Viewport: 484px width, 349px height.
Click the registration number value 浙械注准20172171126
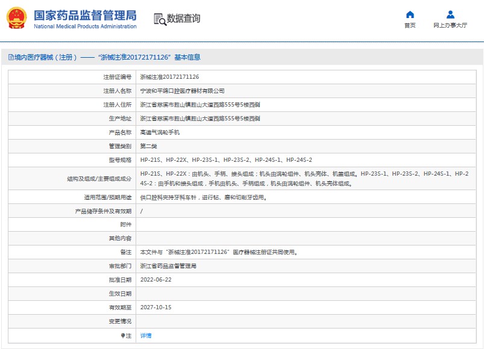[169, 77]
